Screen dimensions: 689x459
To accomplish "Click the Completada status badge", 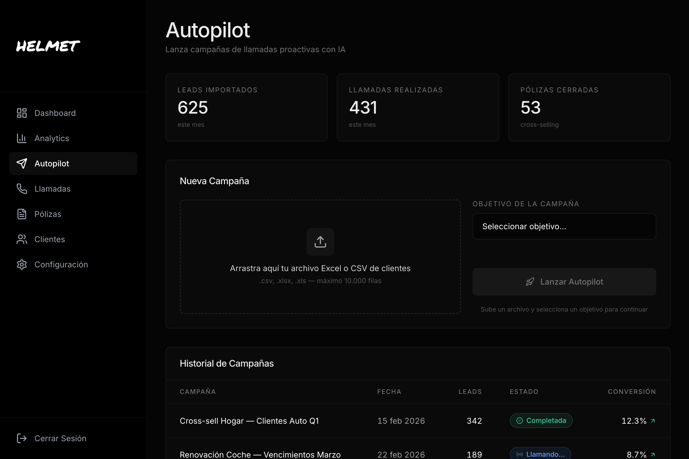I will 541,420.
